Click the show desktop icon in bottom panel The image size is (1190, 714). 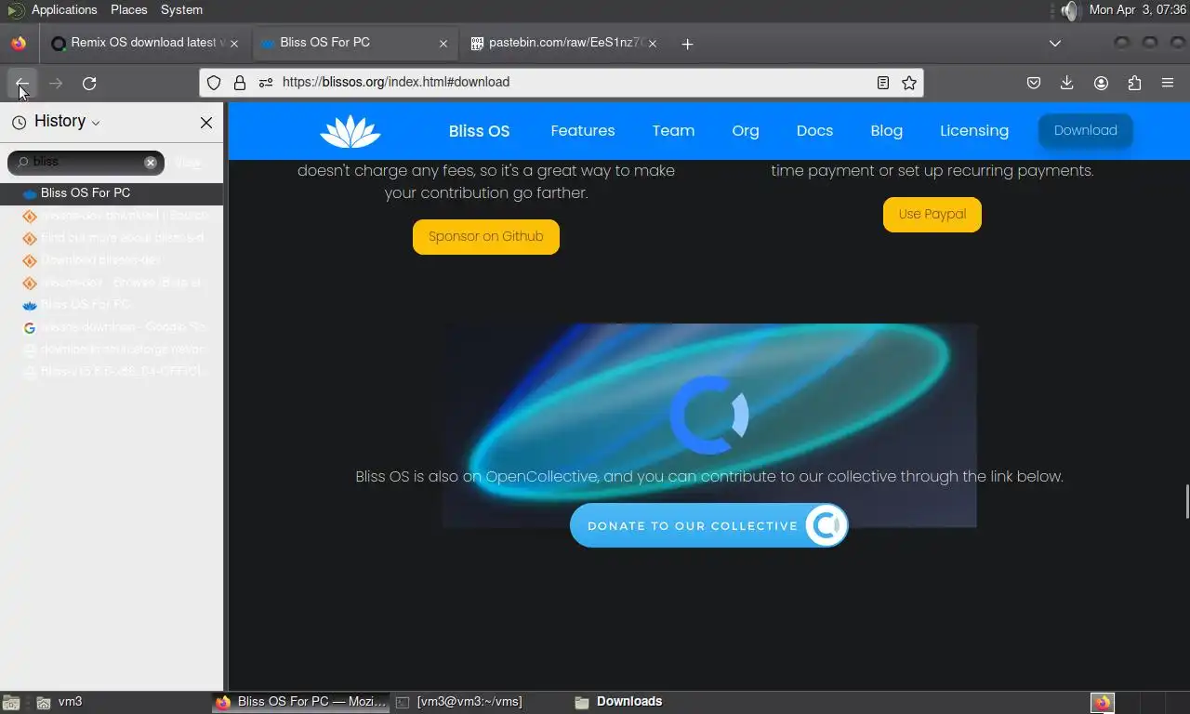[x=11, y=703]
